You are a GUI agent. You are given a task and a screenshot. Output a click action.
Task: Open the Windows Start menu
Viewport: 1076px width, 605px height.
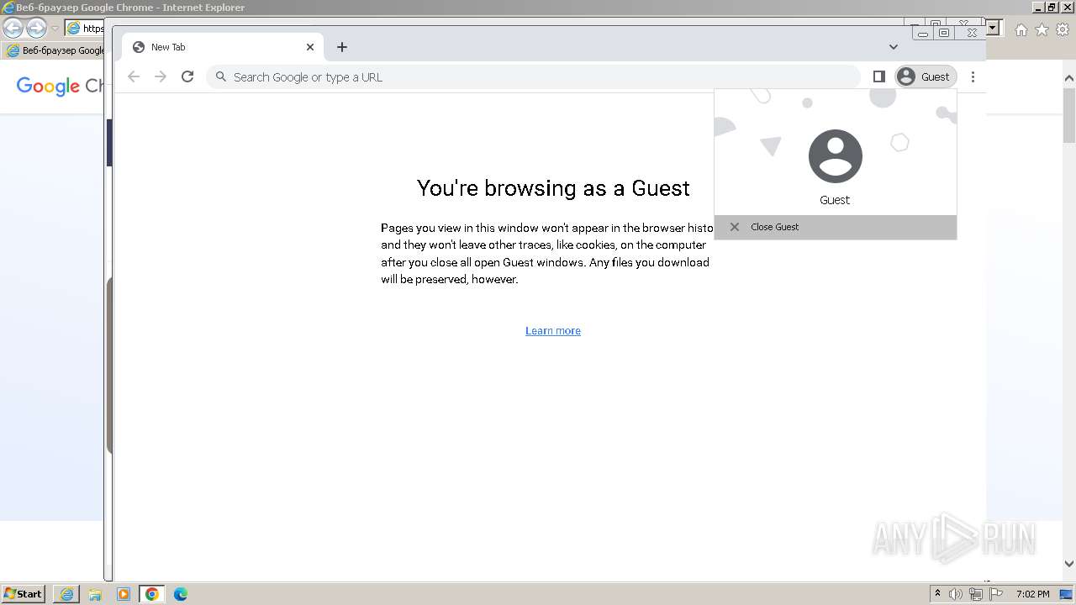[24, 593]
